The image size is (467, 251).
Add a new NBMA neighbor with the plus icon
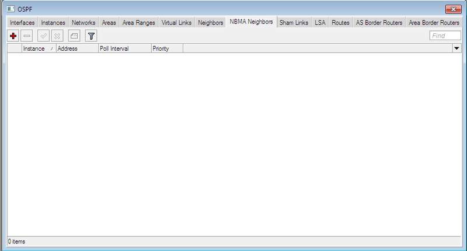pyautogui.click(x=13, y=36)
